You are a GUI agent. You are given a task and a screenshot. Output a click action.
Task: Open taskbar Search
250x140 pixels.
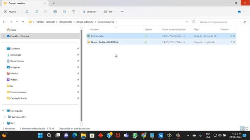(49, 135)
